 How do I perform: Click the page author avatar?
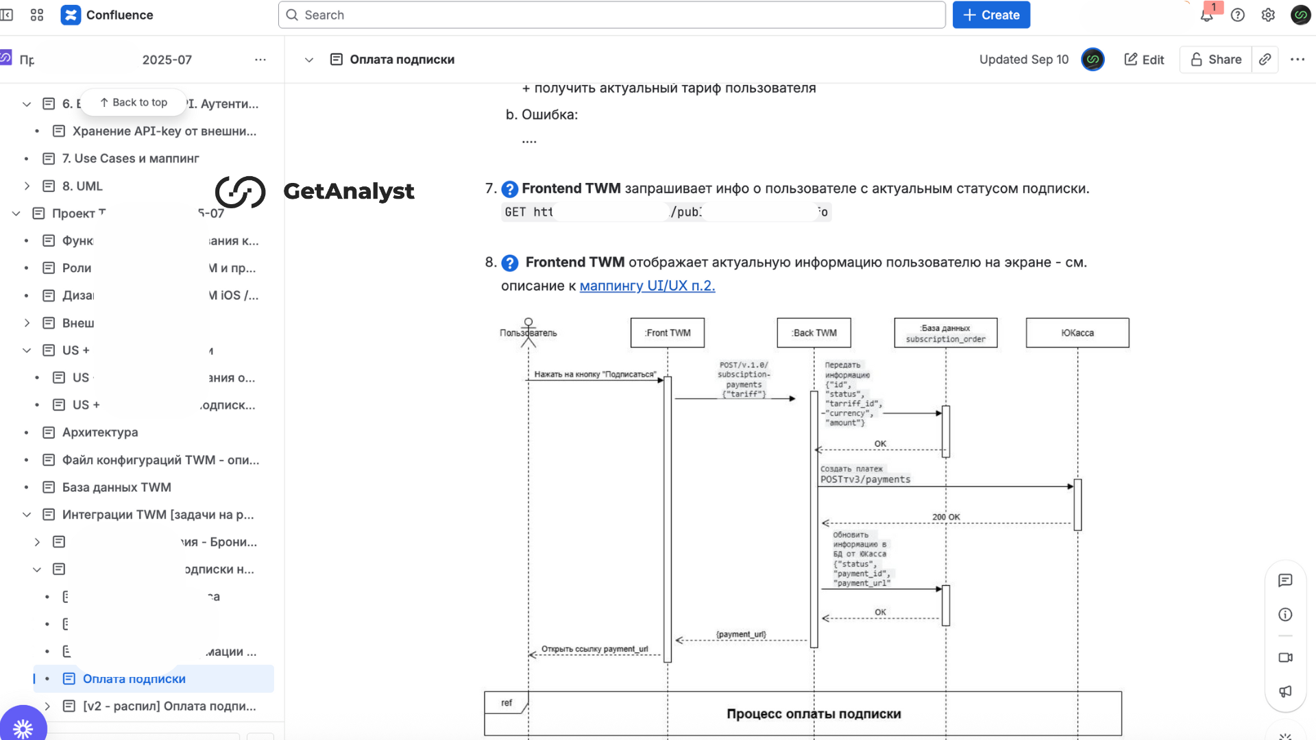[x=1093, y=60]
